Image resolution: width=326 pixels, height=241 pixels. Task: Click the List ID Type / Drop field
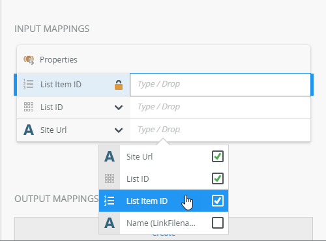click(220, 107)
